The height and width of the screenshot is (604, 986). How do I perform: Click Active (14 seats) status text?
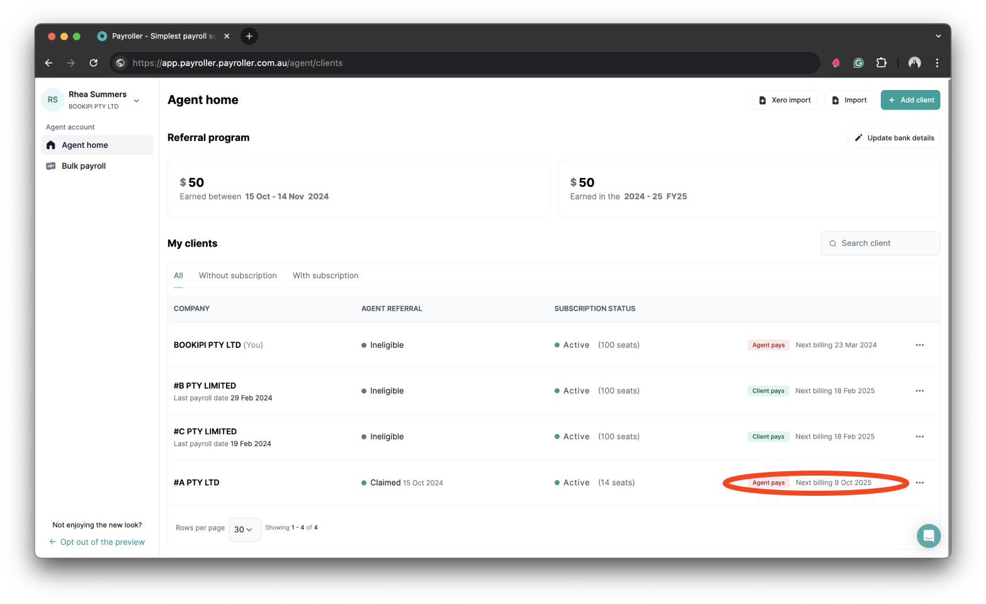tap(594, 483)
